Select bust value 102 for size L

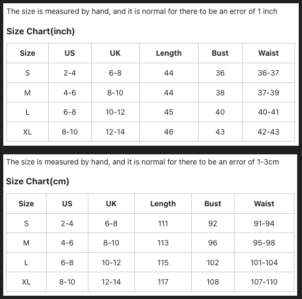coord(213,263)
